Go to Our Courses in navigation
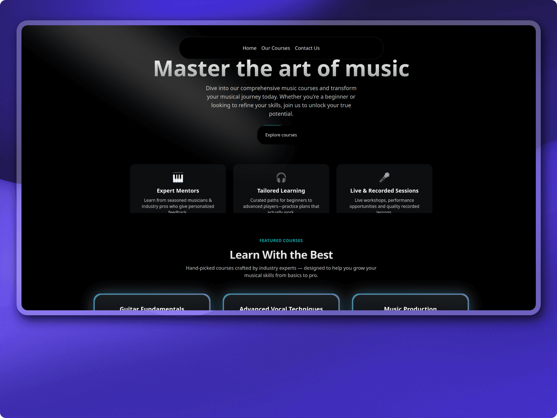The height and width of the screenshot is (418, 557). [276, 48]
